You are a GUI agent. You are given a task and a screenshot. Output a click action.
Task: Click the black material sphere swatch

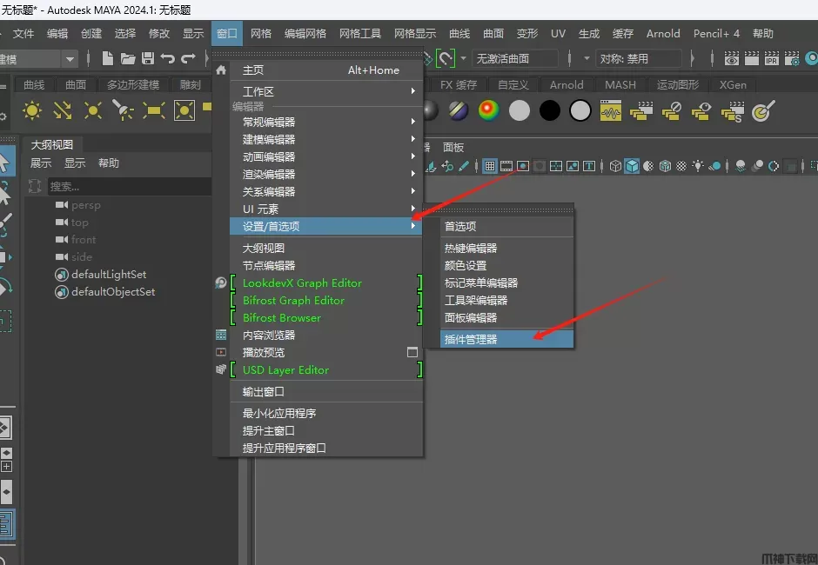[550, 111]
